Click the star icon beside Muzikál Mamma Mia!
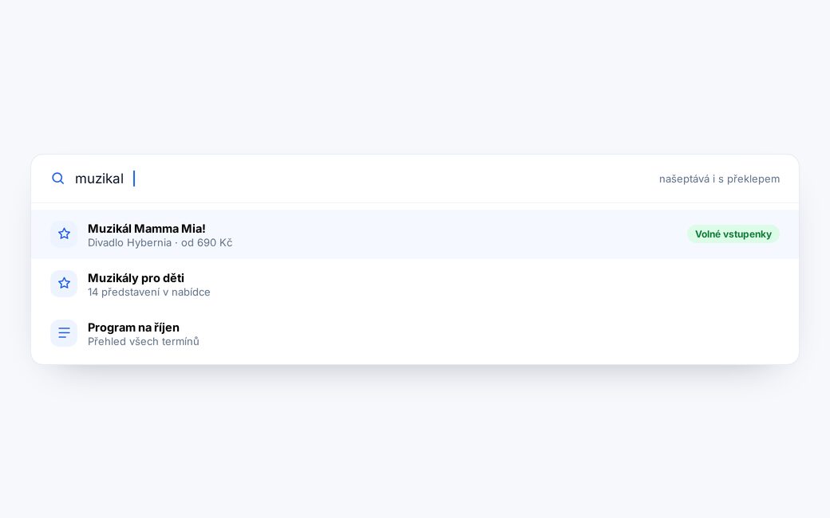 pyautogui.click(x=64, y=234)
